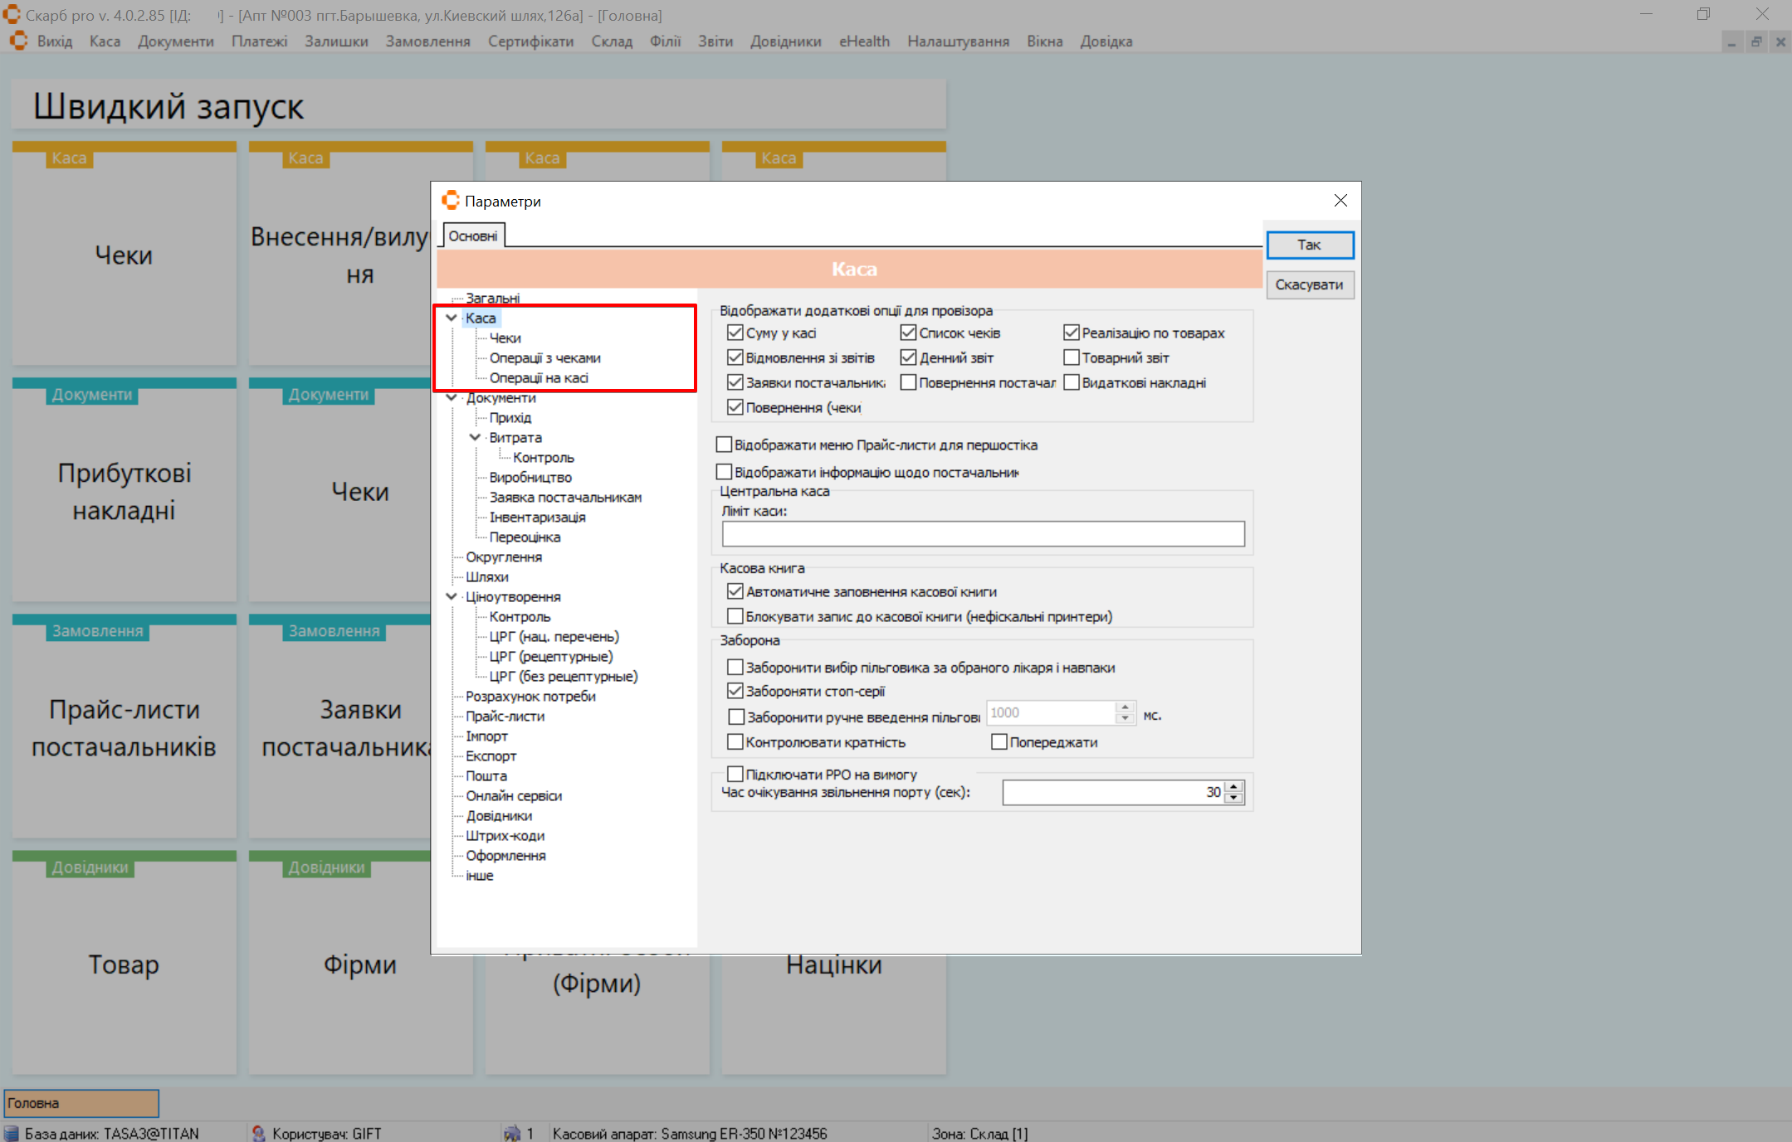Click the Ліміт каси input field
The image size is (1792, 1142).
coord(983,534)
